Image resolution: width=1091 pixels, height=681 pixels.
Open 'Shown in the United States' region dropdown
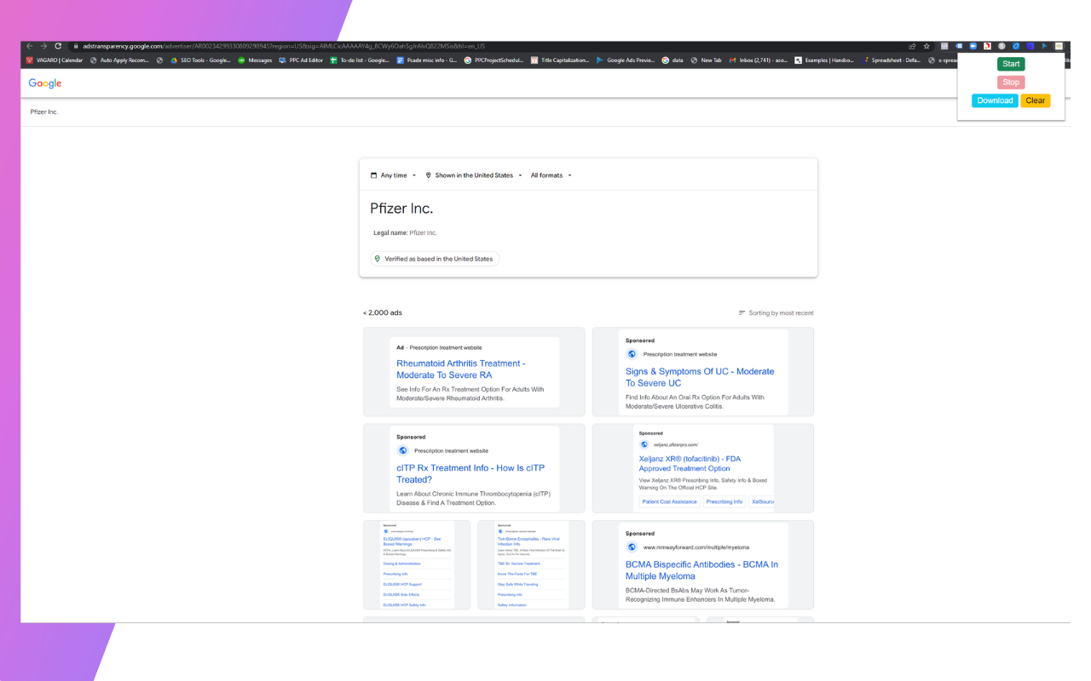tap(474, 175)
